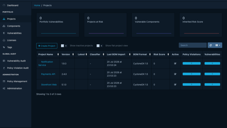The height and width of the screenshot is (128, 227).
Task: Click the Vulnerability Audit list icon
Action: [4, 61]
